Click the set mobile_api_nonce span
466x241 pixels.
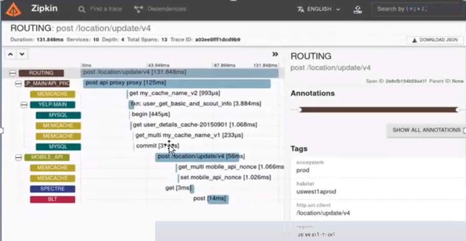[x=225, y=178]
